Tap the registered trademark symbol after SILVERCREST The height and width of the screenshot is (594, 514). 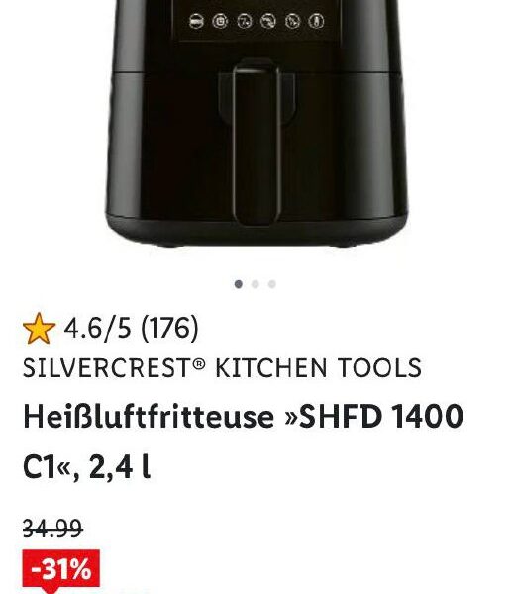pyautogui.click(x=199, y=364)
